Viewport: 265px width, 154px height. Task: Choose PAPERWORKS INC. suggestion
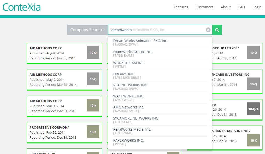tap(160, 142)
